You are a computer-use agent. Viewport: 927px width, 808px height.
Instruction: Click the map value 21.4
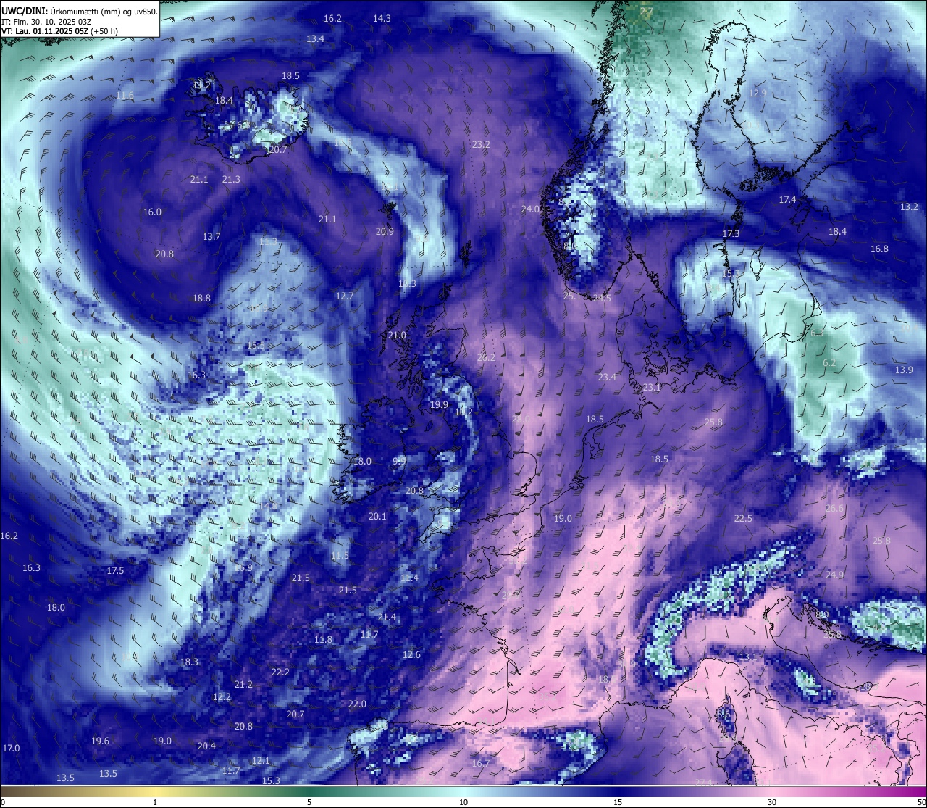pos(387,617)
